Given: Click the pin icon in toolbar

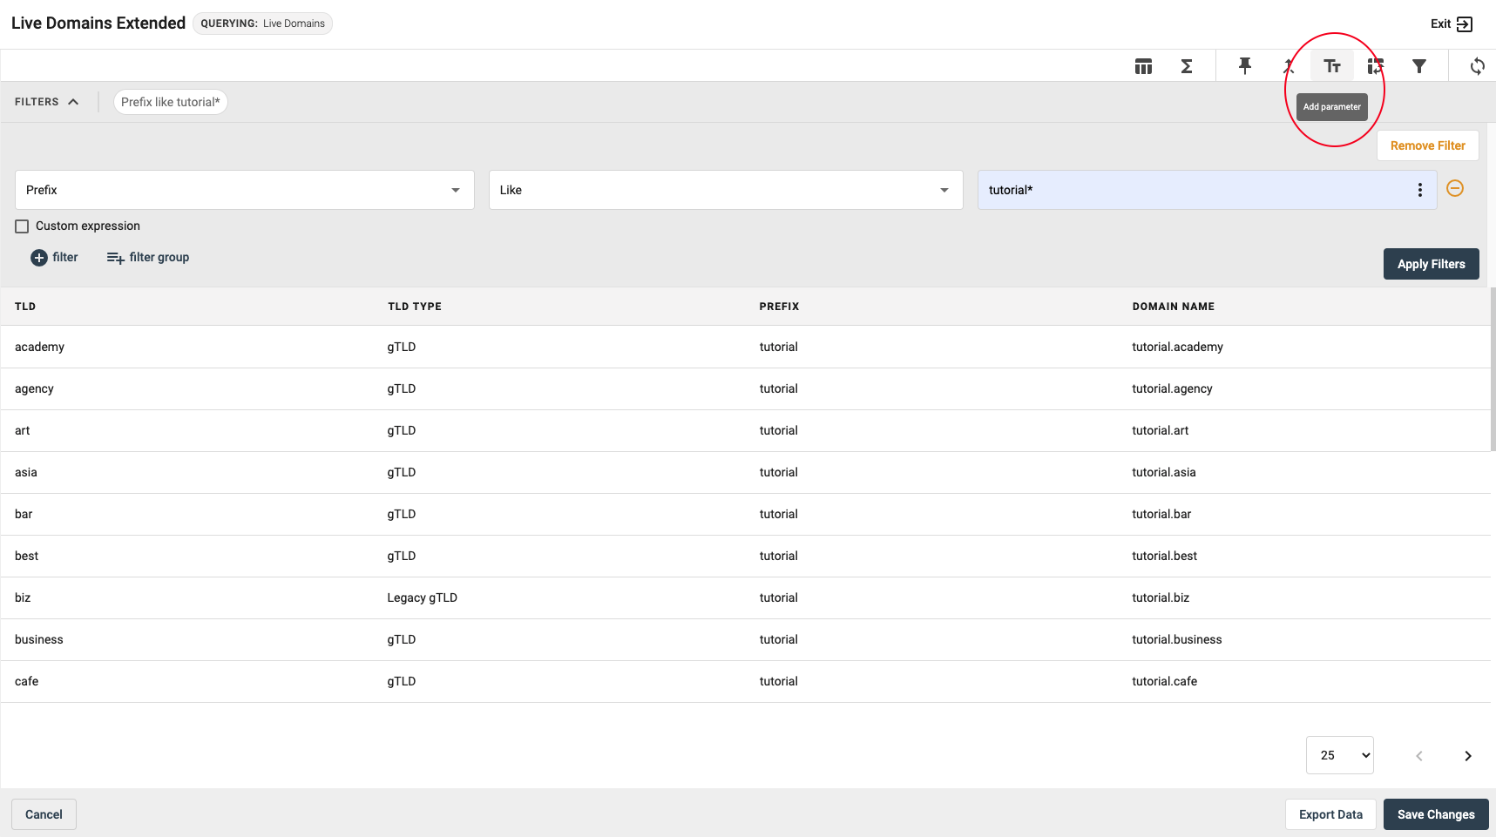Looking at the screenshot, I should click(1244, 66).
